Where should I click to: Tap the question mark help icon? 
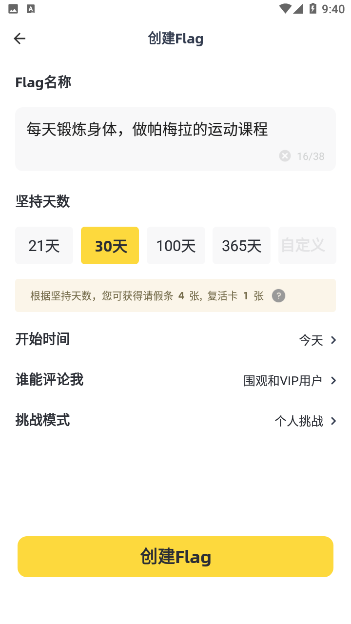pos(278,296)
